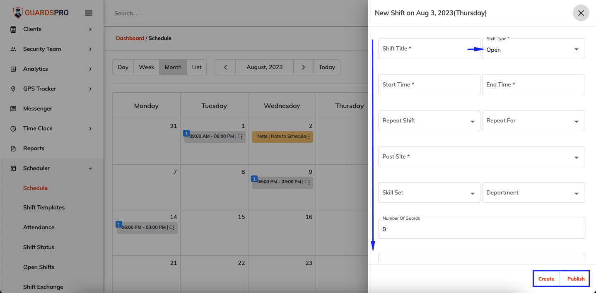The height and width of the screenshot is (293, 596).
Task: Click the Shift Title input field
Action: [x=429, y=48]
